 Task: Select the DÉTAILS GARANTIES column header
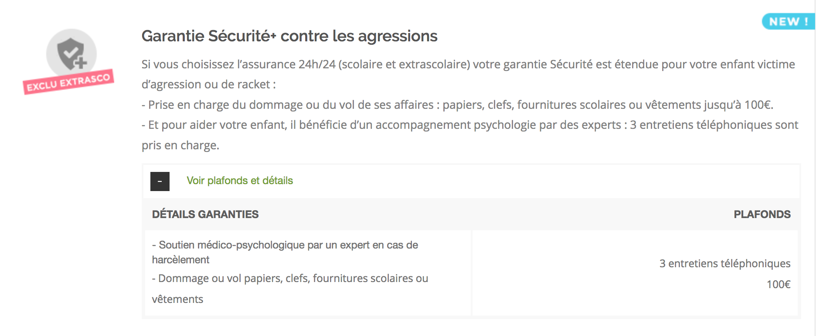coord(205,214)
